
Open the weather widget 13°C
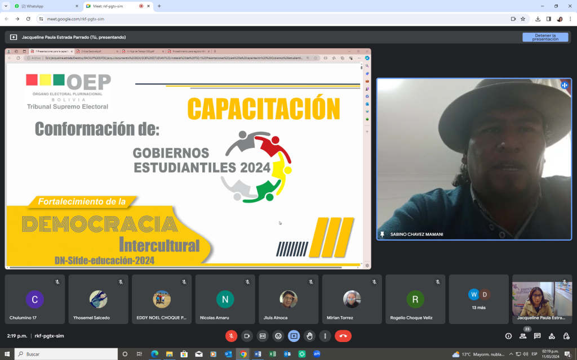478,354
